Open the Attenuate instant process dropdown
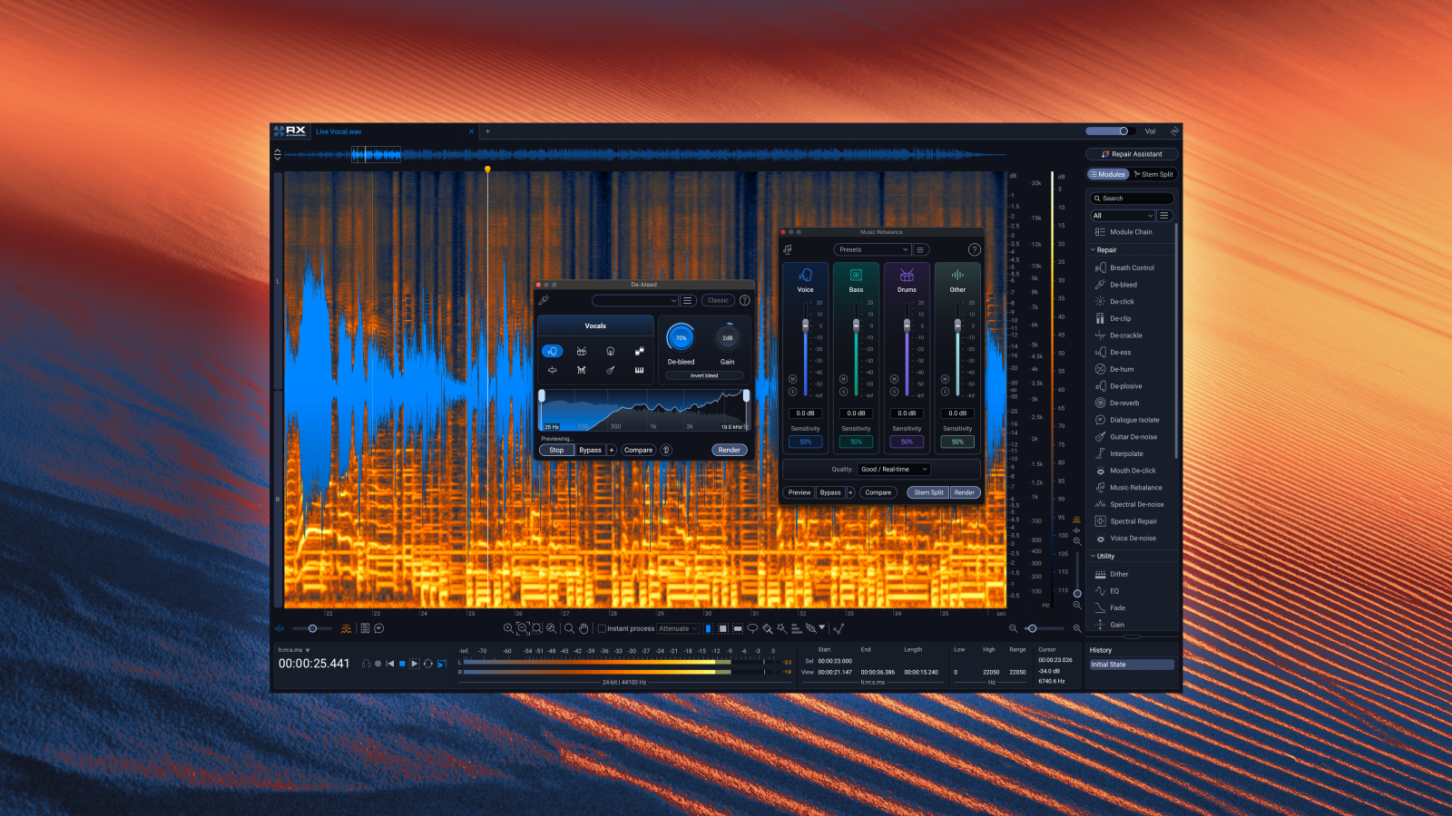The image size is (1452, 816). click(x=678, y=628)
